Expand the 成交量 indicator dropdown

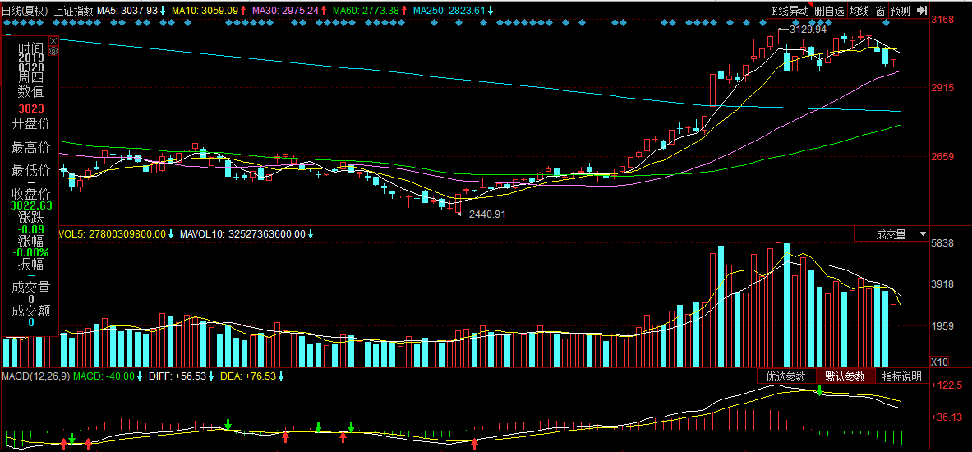(x=892, y=234)
